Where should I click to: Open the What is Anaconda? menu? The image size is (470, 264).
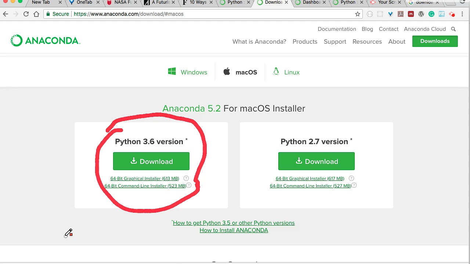[259, 41]
